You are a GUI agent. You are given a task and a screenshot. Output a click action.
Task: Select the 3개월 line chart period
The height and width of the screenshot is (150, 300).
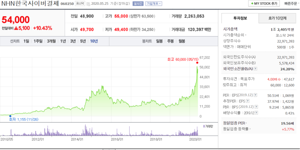[51, 41]
